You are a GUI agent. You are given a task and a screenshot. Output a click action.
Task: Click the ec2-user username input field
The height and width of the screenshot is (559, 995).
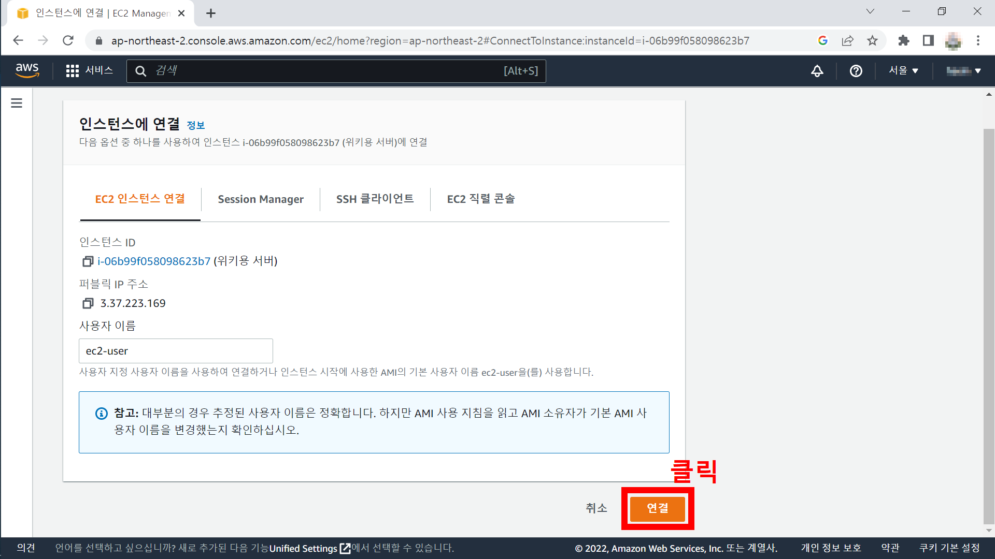point(176,351)
